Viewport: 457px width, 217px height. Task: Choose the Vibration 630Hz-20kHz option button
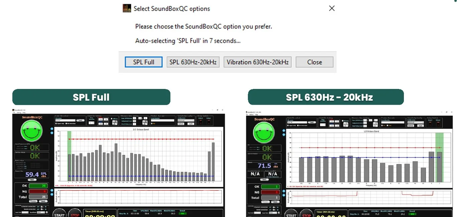(258, 62)
